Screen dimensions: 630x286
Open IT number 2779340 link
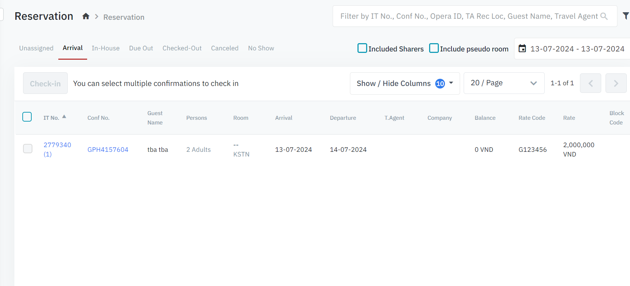coord(57,145)
